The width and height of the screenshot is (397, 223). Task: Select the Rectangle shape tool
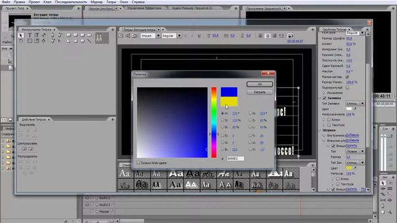(69, 35)
